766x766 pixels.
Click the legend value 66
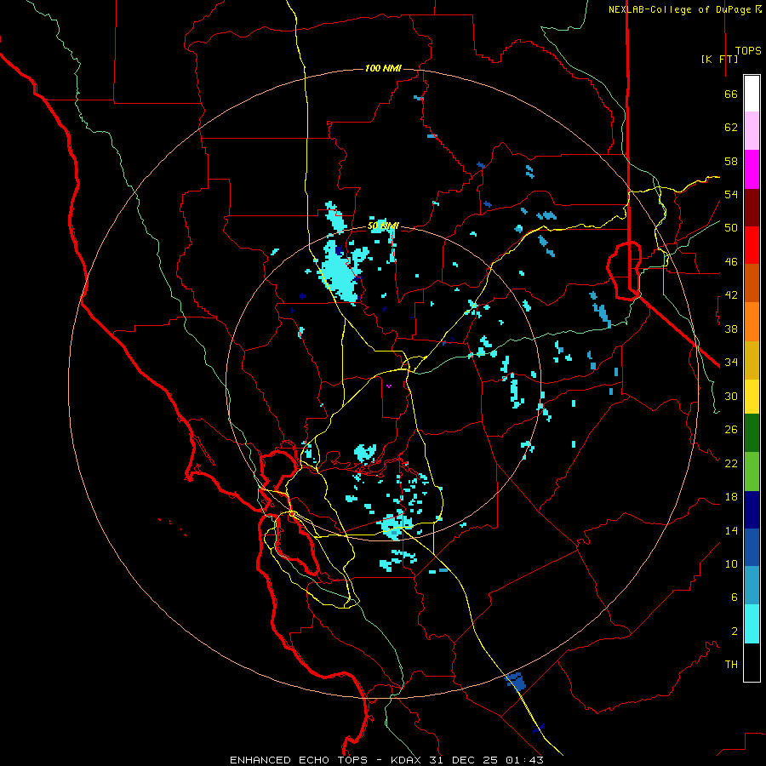tap(731, 94)
